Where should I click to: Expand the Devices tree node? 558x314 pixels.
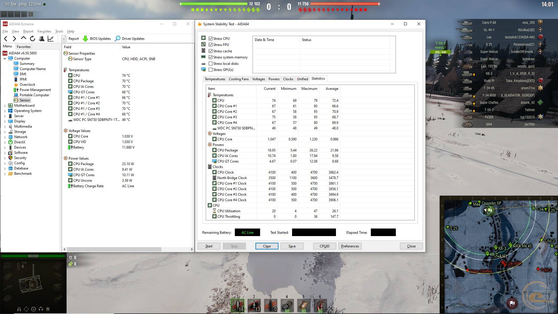coord(5,147)
